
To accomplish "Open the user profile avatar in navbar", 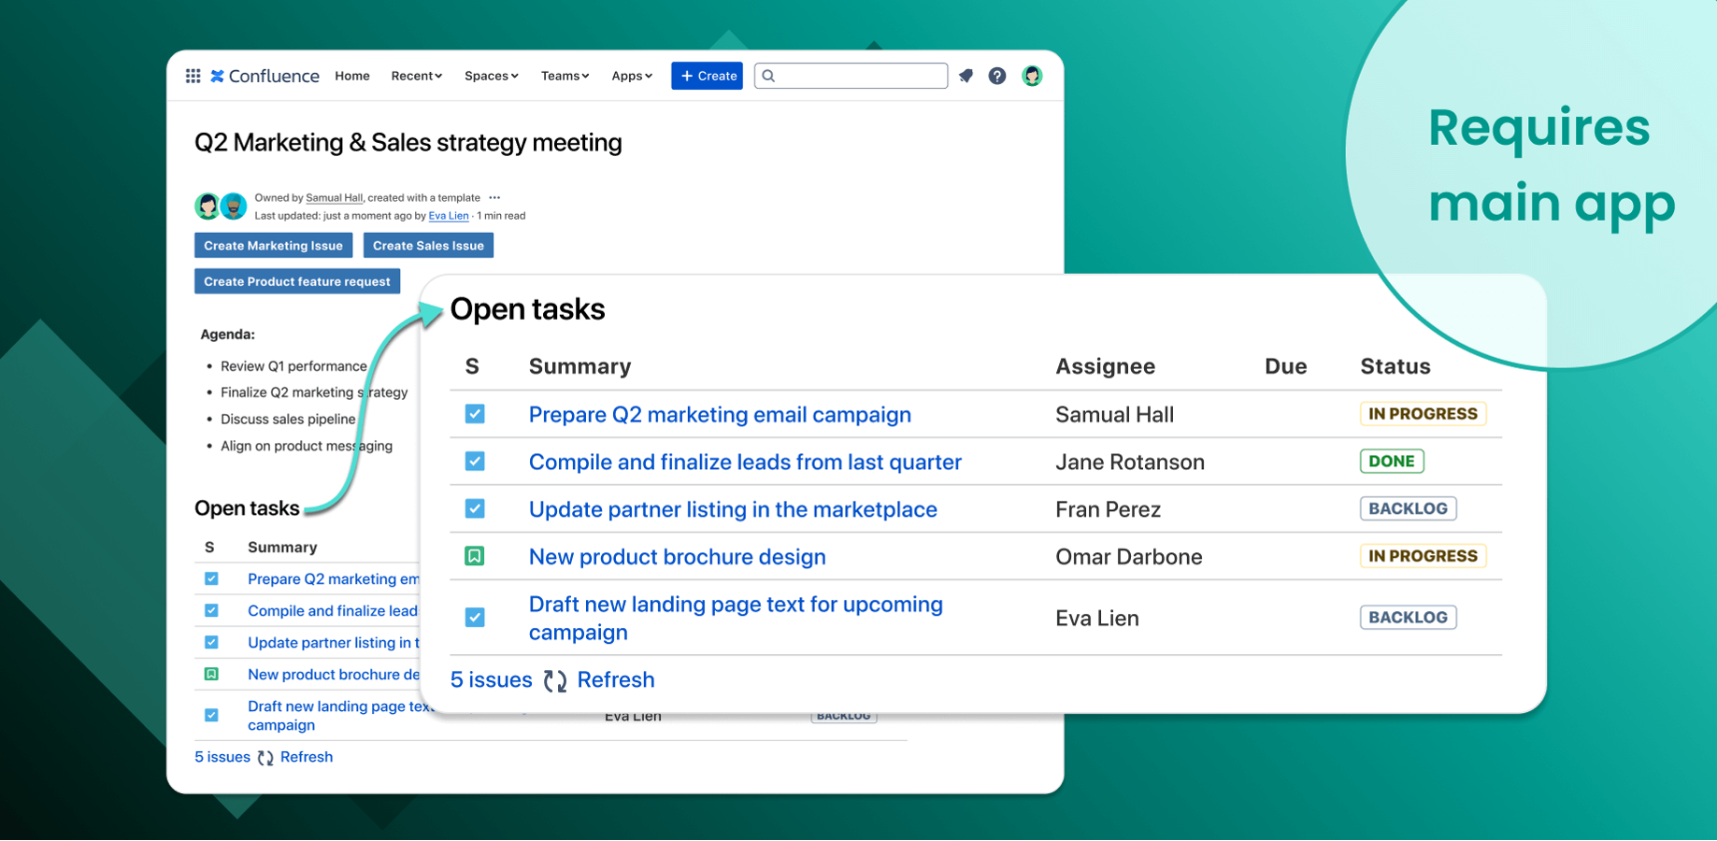I will (1032, 76).
